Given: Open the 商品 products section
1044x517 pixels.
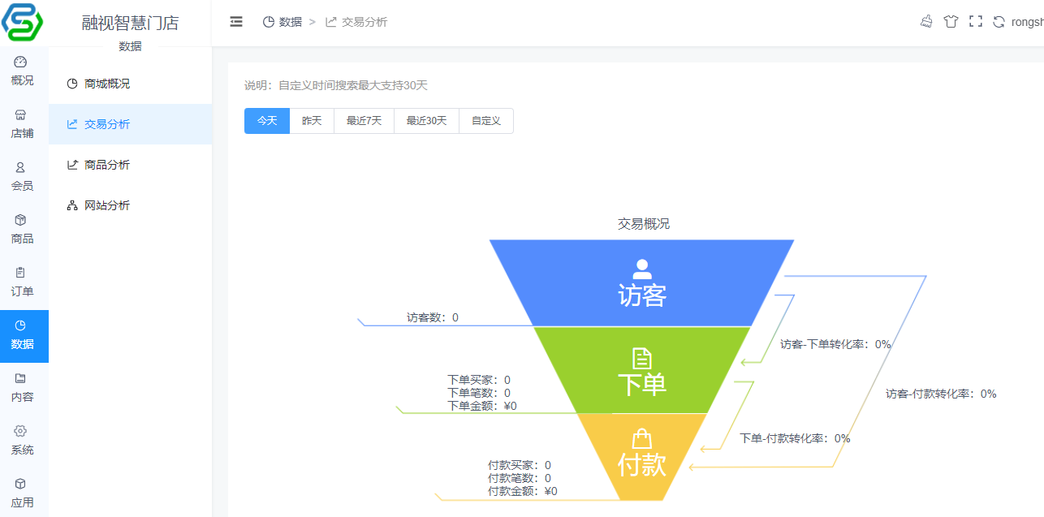Looking at the screenshot, I should coord(23,230).
